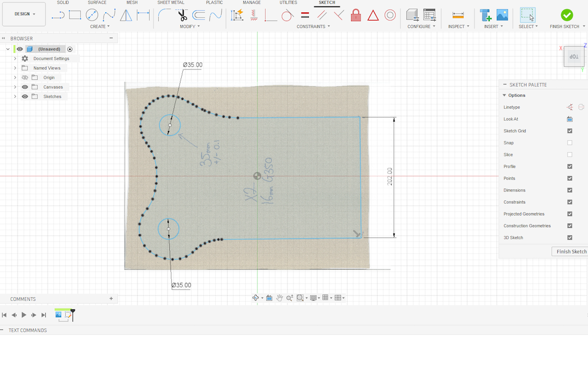Hide the Canvases folder with eye icon

(25, 87)
